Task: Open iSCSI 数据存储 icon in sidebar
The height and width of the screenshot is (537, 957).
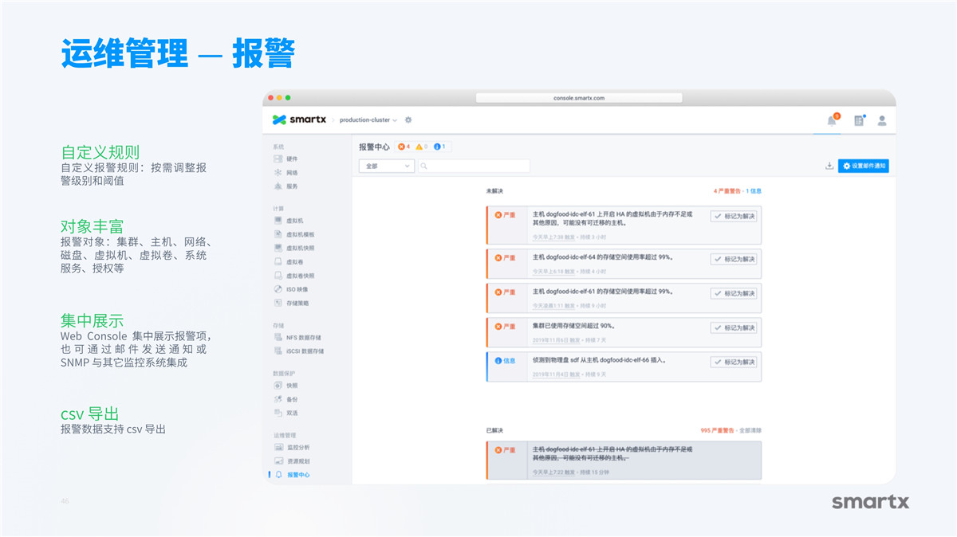Action: [278, 351]
